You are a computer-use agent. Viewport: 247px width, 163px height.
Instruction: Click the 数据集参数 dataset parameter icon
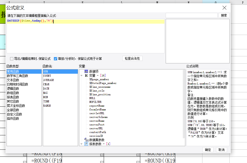point(86,140)
